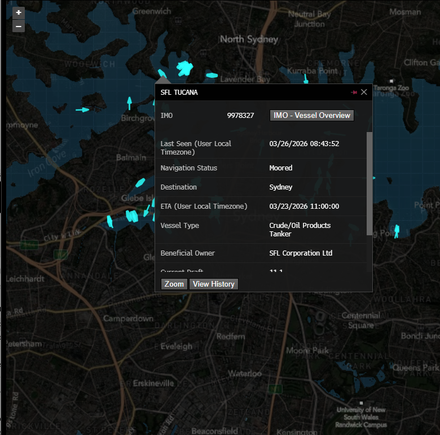Click ETA value 03/23/2026 11:00:00
This screenshot has height=435, width=440.
[x=304, y=206]
